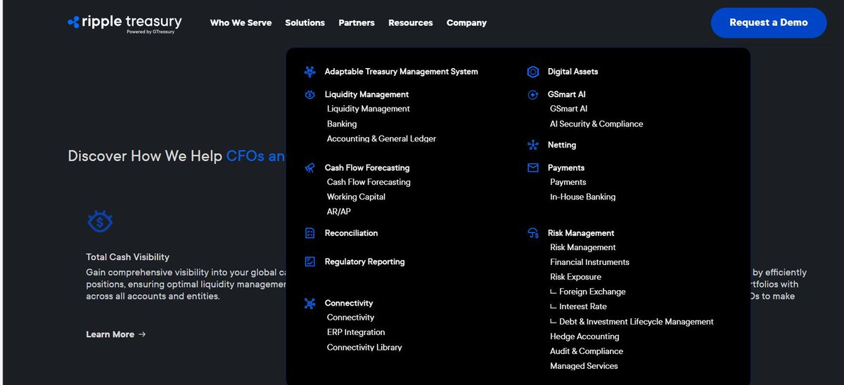Screen dimensions: 844x385
Task: Click the Ripple Treasury logo
Action: (x=124, y=24)
